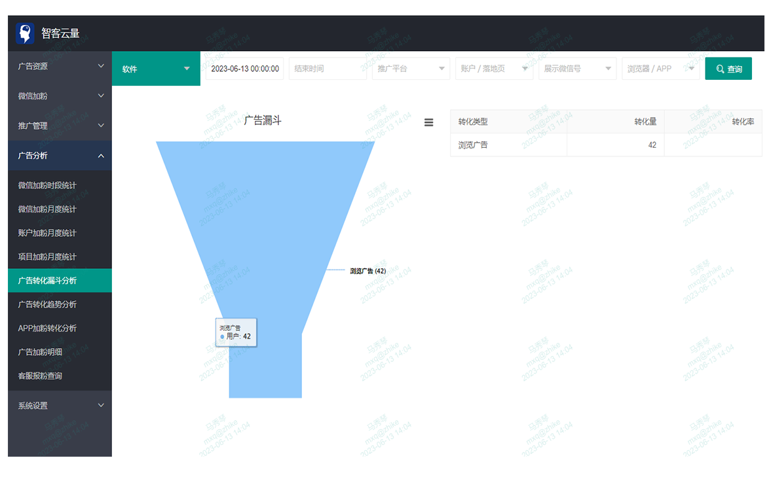The width and height of the screenshot is (773, 477).
Task: Click the 浏览广告 (42) funnel label
Action: [368, 270]
